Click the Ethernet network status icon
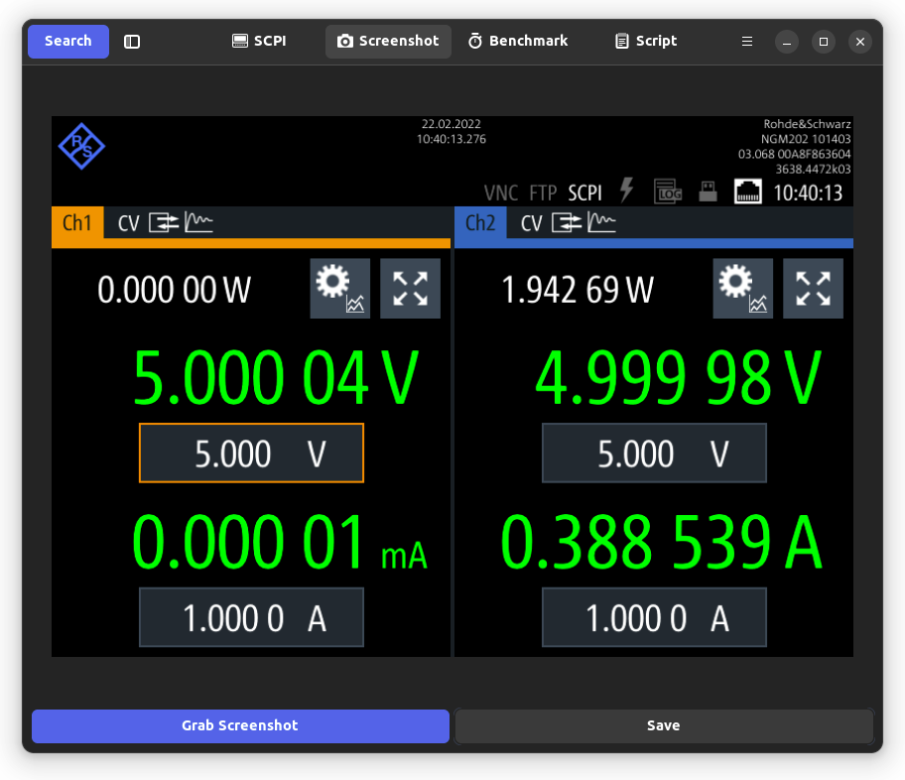Image resolution: width=905 pixels, height=780 pixels. click(747, 192)
